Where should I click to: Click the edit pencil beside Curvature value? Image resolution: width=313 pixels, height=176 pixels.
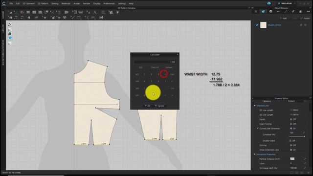[304, 132]
